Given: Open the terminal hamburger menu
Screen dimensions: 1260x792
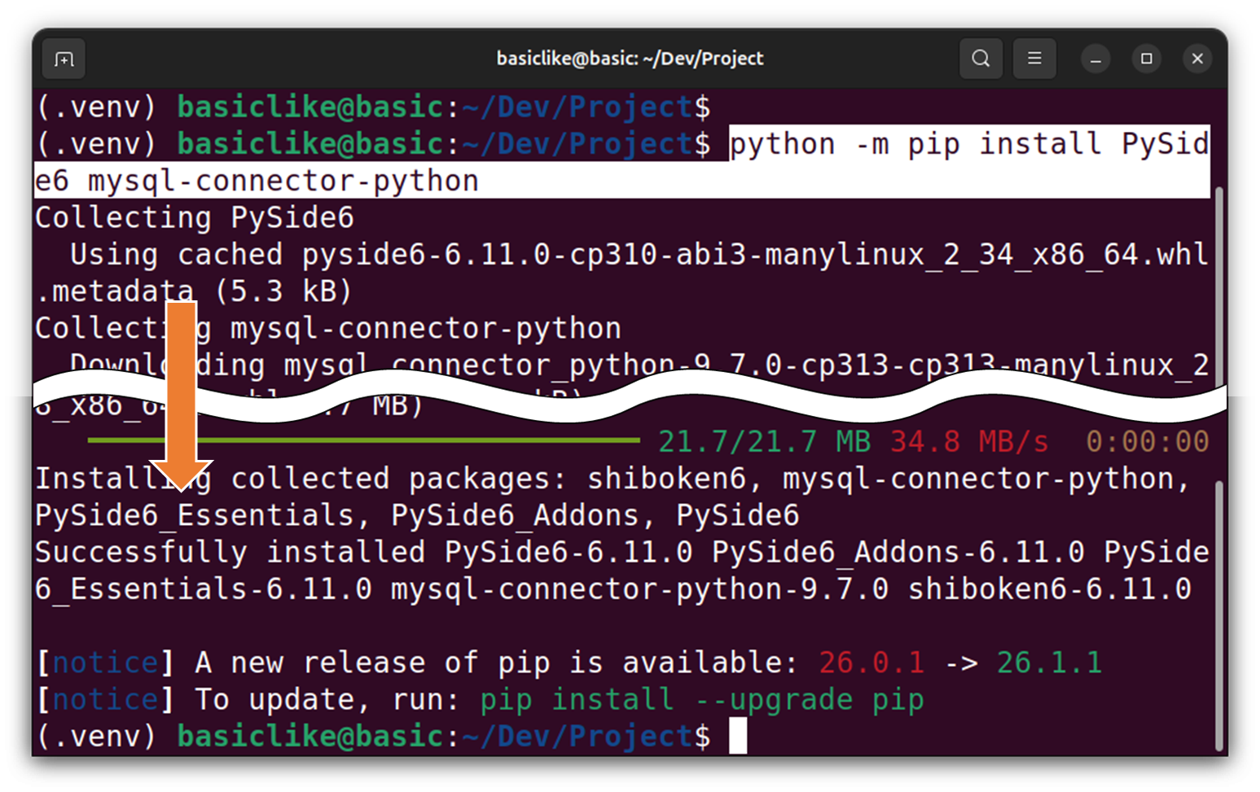Looking at the screenshot, I should click(1034, 59).
